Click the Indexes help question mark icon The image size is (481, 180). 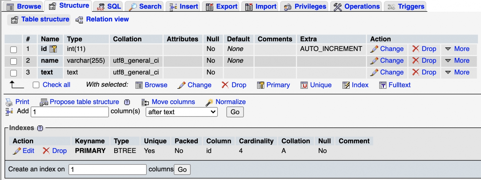pos(40,128)
